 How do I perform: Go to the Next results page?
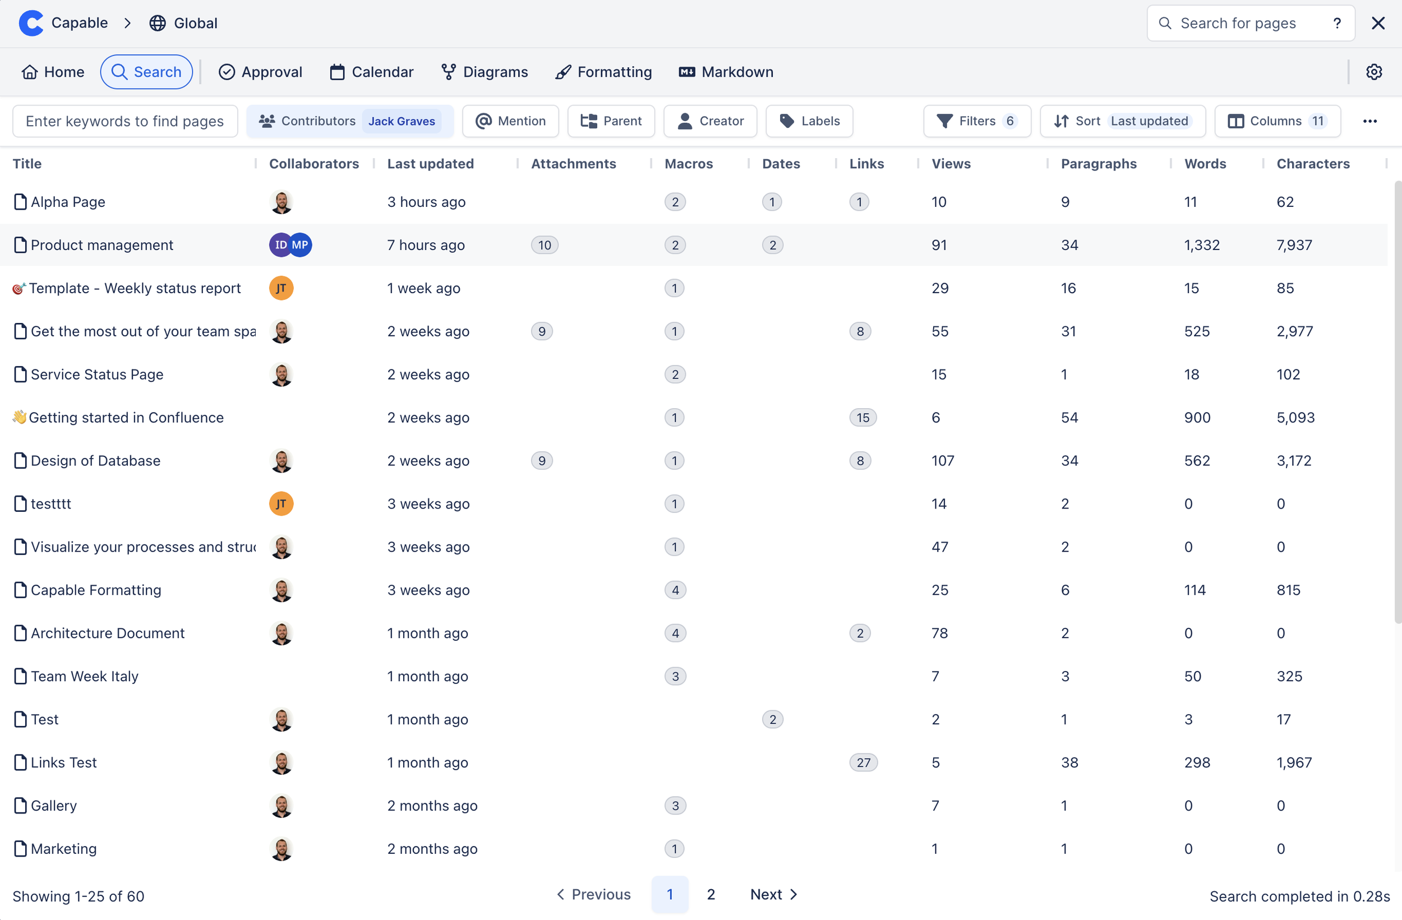click(773, 894)
